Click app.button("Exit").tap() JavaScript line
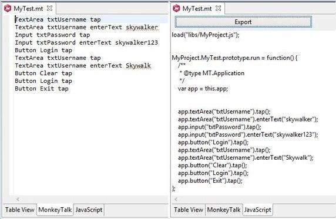This screenshot has width=336, height=219. tap(210, 181)
